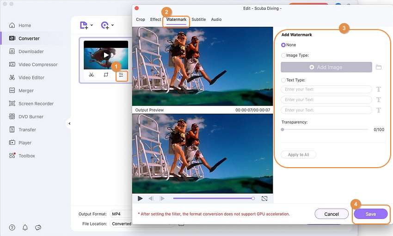Open File Location Converted dropdown
The height and width of the screenshot is (236, 393).
pyautogui.click(x=121, y=224)
